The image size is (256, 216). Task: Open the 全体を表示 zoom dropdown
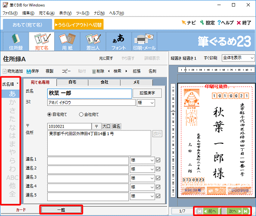[238, 58]
